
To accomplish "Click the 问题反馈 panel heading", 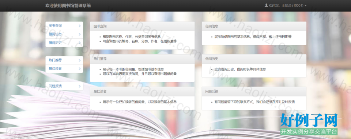I will 254,91.
